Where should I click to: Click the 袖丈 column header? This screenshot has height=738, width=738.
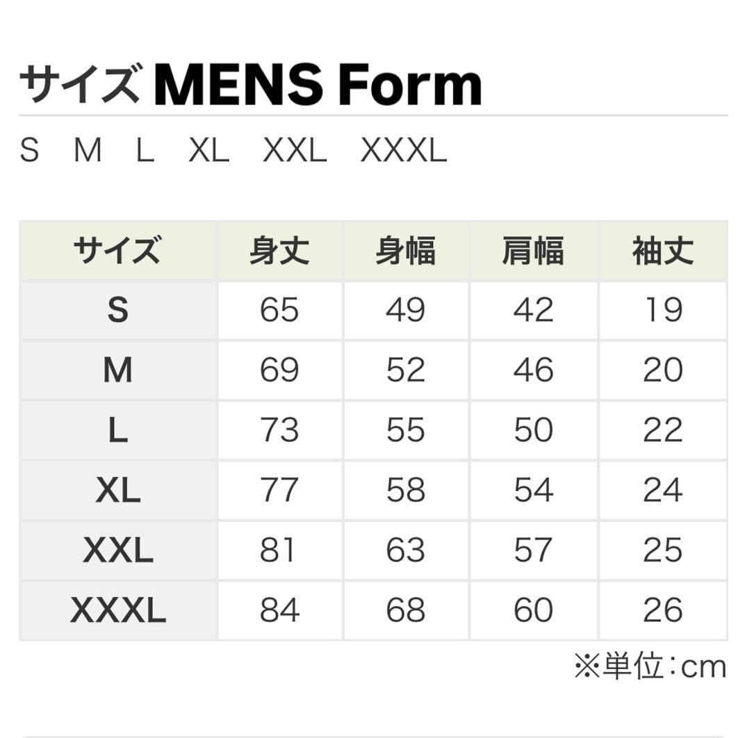pyautogui.click(x=663, y=251)
